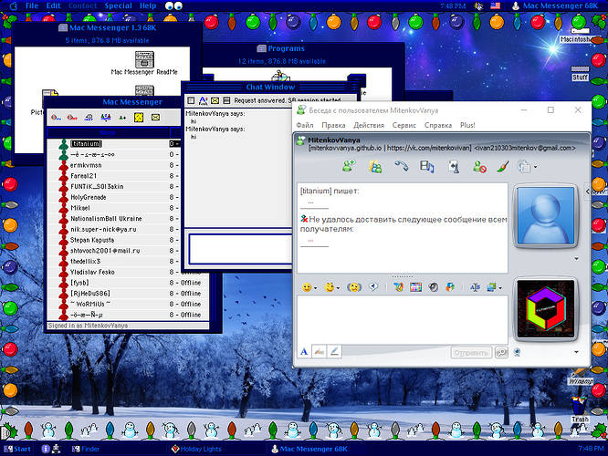Open the colorful grid palette icon
This screenshot has height=456, width=608.
[415, 287]
